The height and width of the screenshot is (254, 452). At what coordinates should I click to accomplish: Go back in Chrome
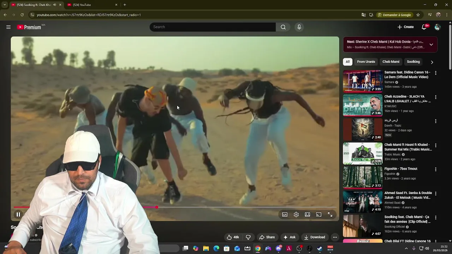[x=5, y=15]
